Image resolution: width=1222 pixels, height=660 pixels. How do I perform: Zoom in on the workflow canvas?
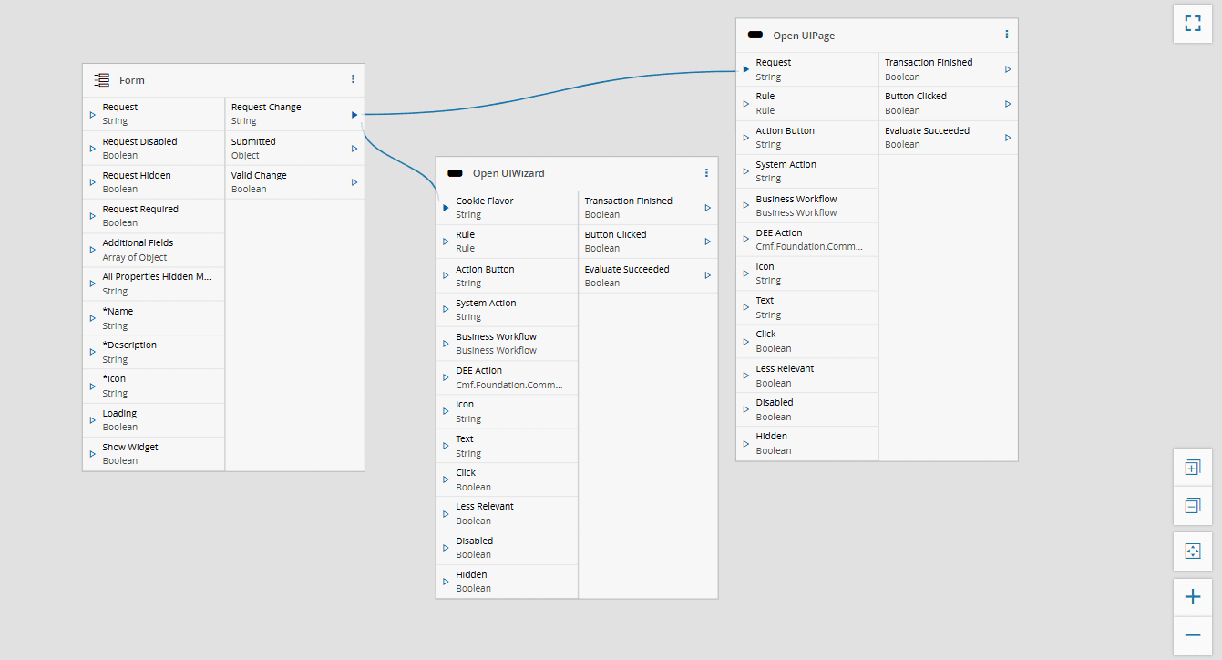point(1192,598)
